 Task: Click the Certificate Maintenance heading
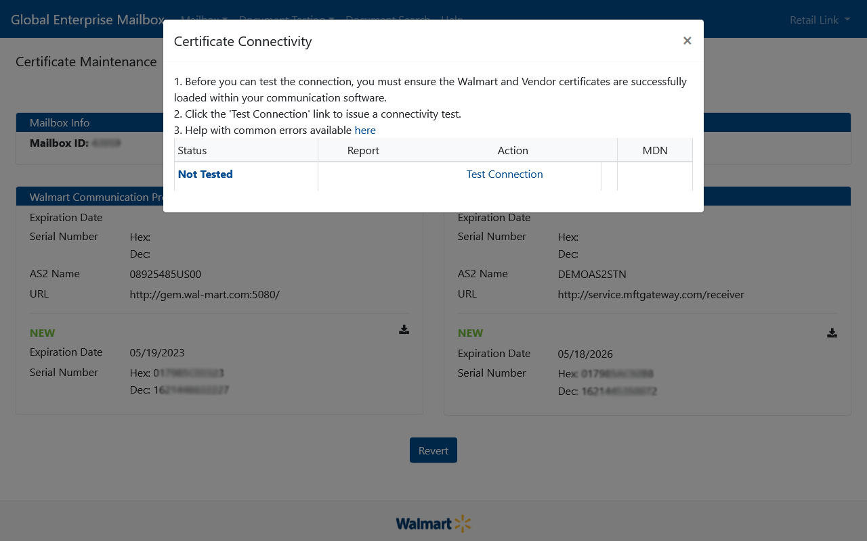[x=86, y=62]
